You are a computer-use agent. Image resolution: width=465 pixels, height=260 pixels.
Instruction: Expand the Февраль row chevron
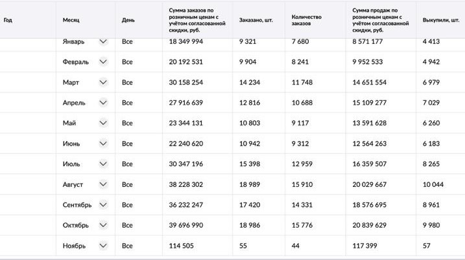tap(103, 62)
